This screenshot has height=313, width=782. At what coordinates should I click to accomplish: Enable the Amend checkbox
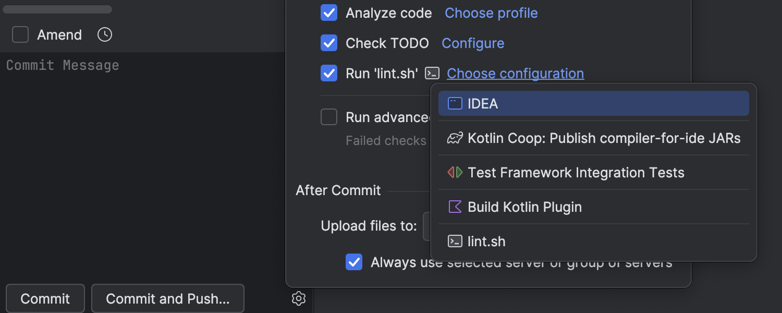coord(20,35)
